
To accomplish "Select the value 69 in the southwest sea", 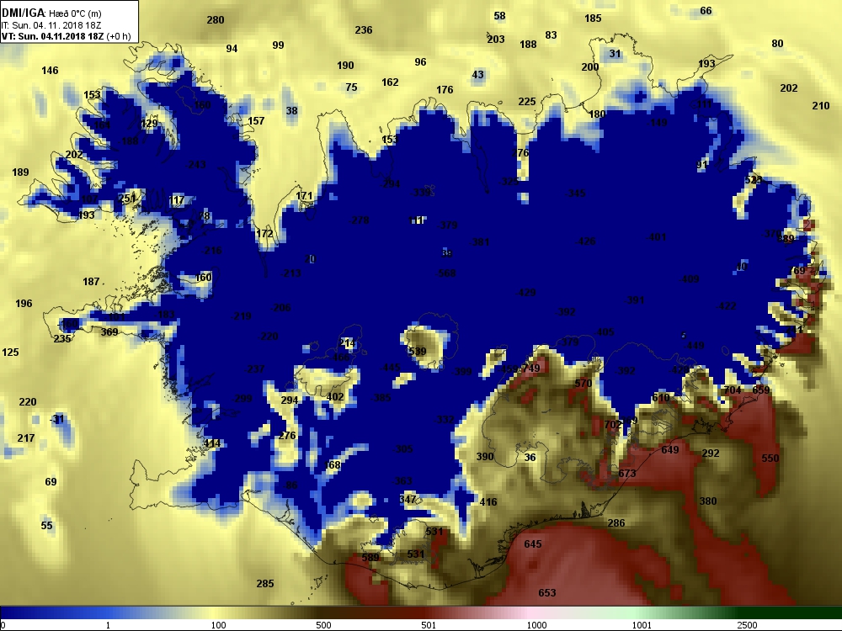I will (51, 482).
